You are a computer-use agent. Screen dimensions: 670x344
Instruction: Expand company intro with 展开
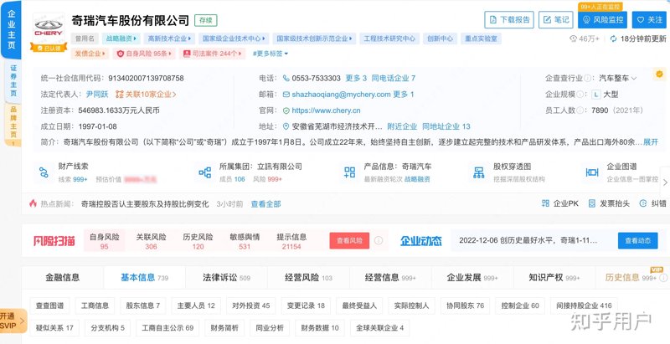click(x=651, y=142)
